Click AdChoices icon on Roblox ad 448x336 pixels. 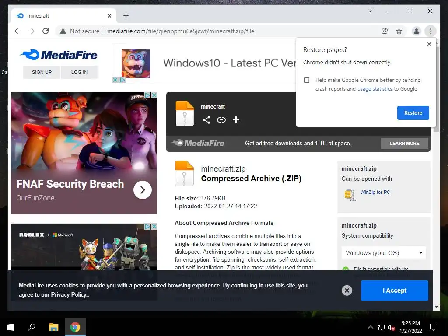pyautogui.click(x=148, y=227)
